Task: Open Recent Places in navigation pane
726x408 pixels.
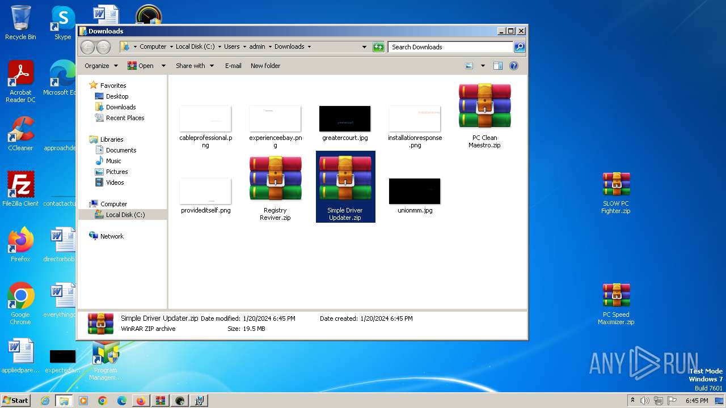Action: pos(125,118)
